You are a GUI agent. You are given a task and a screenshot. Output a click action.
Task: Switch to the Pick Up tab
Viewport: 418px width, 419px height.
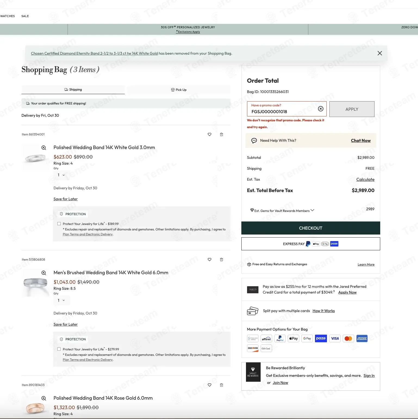click(179, 90)
